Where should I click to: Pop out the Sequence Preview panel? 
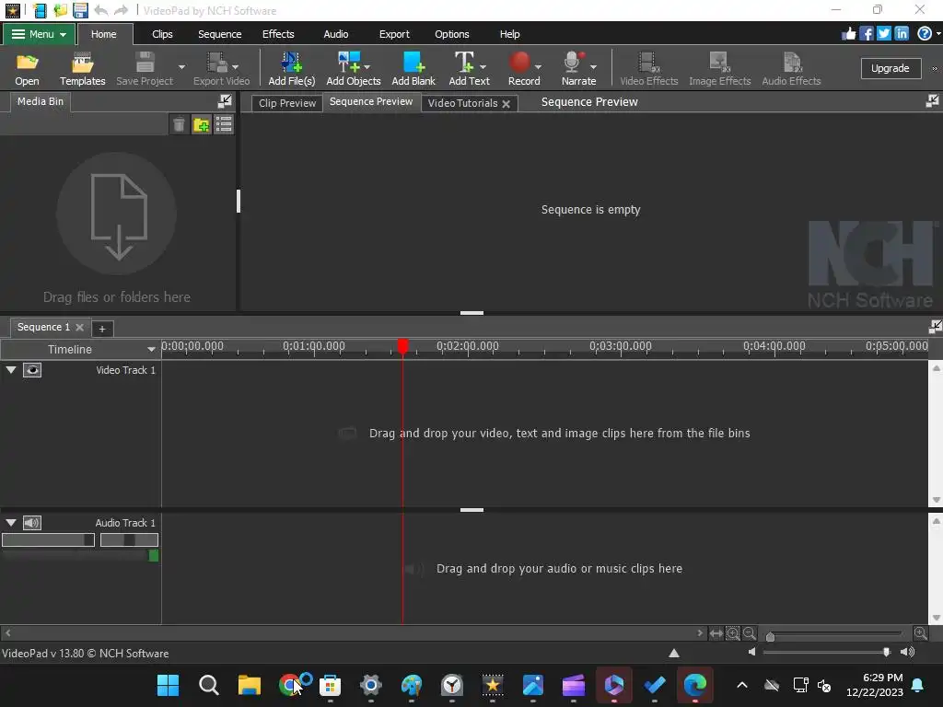pos(932,101)
